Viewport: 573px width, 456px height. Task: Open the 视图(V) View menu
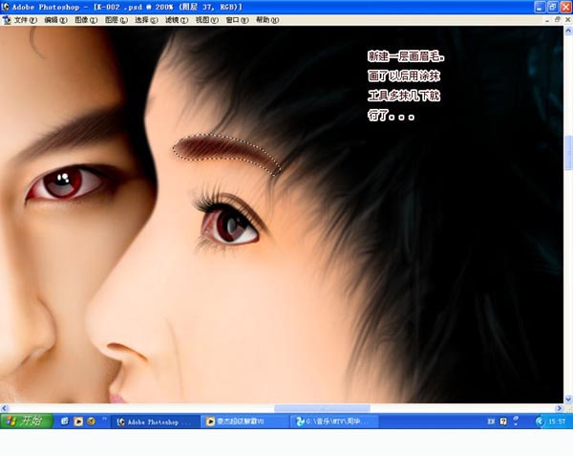[x=207, y=20]
